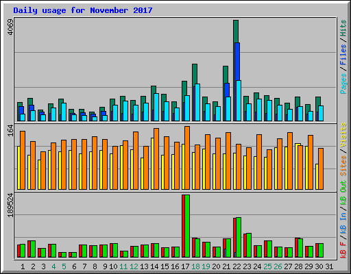Click the chart title 'Daily usage for November 2017'
The width and height of the screenshot is (351, 274).
coord(83,10)
